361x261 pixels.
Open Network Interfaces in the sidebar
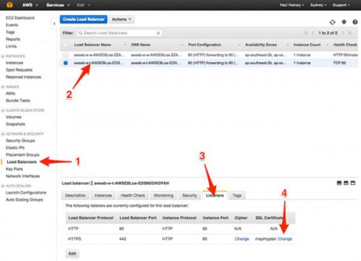tap(22, 176)
